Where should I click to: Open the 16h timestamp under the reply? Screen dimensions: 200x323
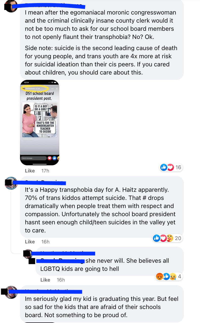(x=61, y=280)
